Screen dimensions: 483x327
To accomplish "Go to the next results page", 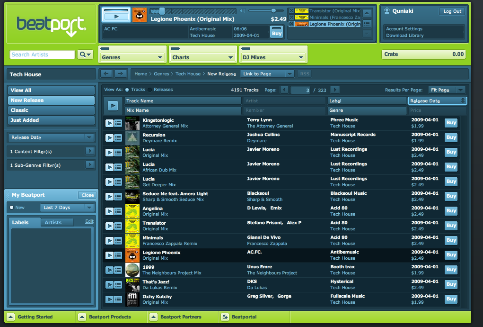I will tap(335, 90).
